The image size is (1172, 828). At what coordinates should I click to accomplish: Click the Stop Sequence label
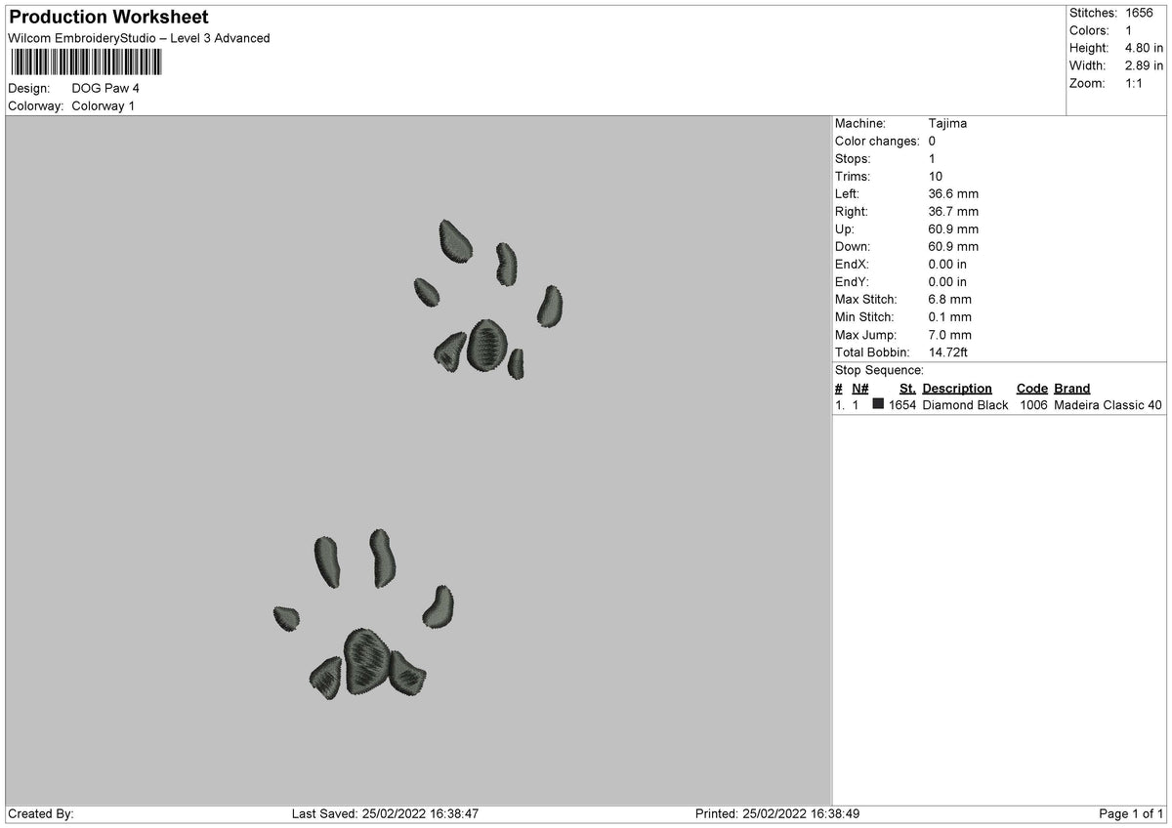point(879,370)
